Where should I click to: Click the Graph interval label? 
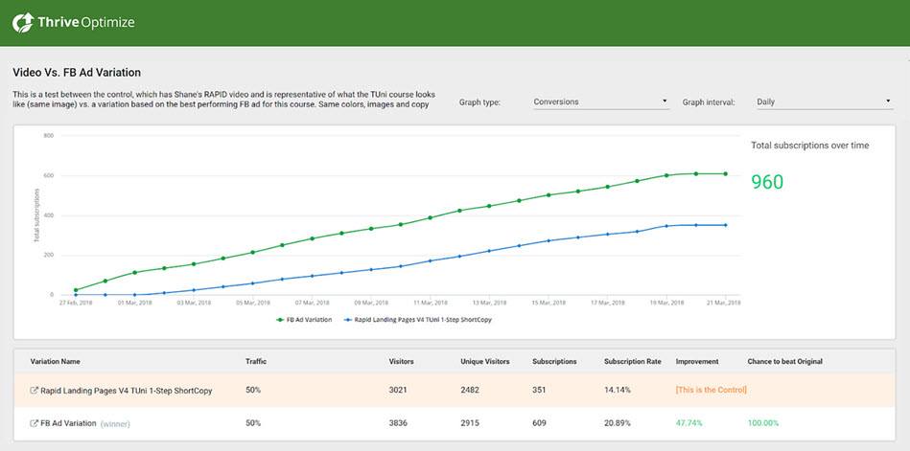pyautogui.click(x=709, y=102)
